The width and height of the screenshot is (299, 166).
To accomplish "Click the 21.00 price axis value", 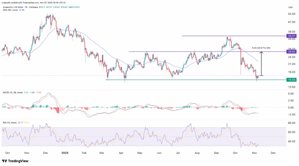I will [292, 64].
